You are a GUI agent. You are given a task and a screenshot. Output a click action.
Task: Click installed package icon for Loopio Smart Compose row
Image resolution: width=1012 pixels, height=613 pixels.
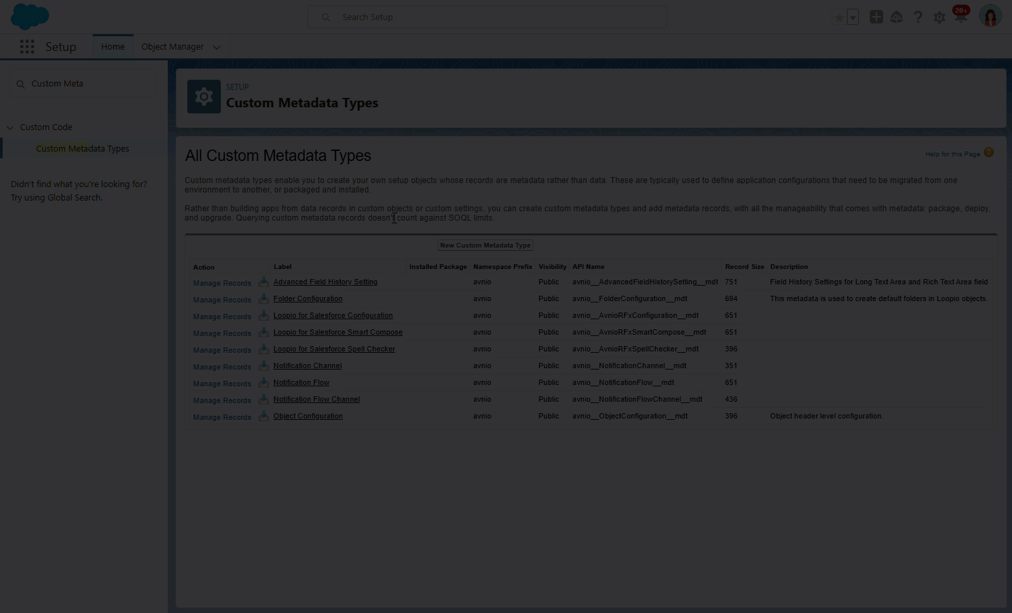pos(264,332)
